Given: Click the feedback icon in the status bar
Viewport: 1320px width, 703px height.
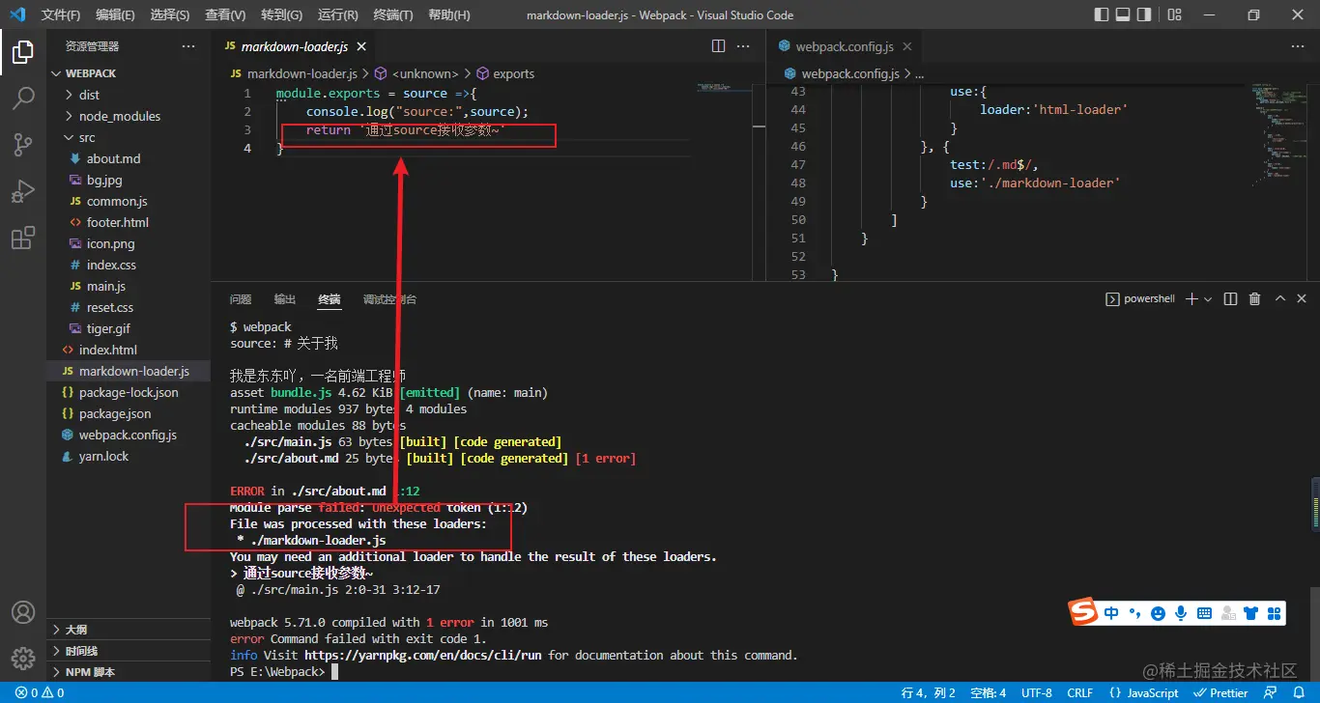Looking at the screenshot, I should 1271,692.
